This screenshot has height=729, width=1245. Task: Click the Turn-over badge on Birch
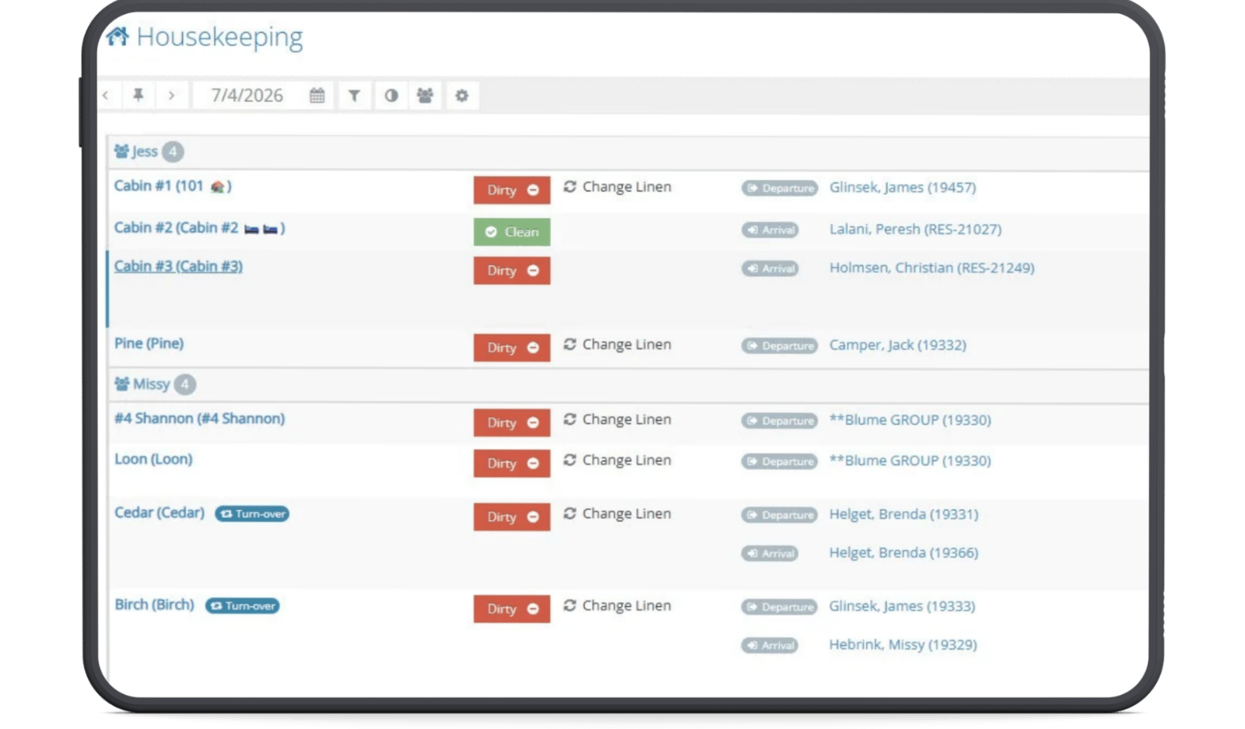242,605
